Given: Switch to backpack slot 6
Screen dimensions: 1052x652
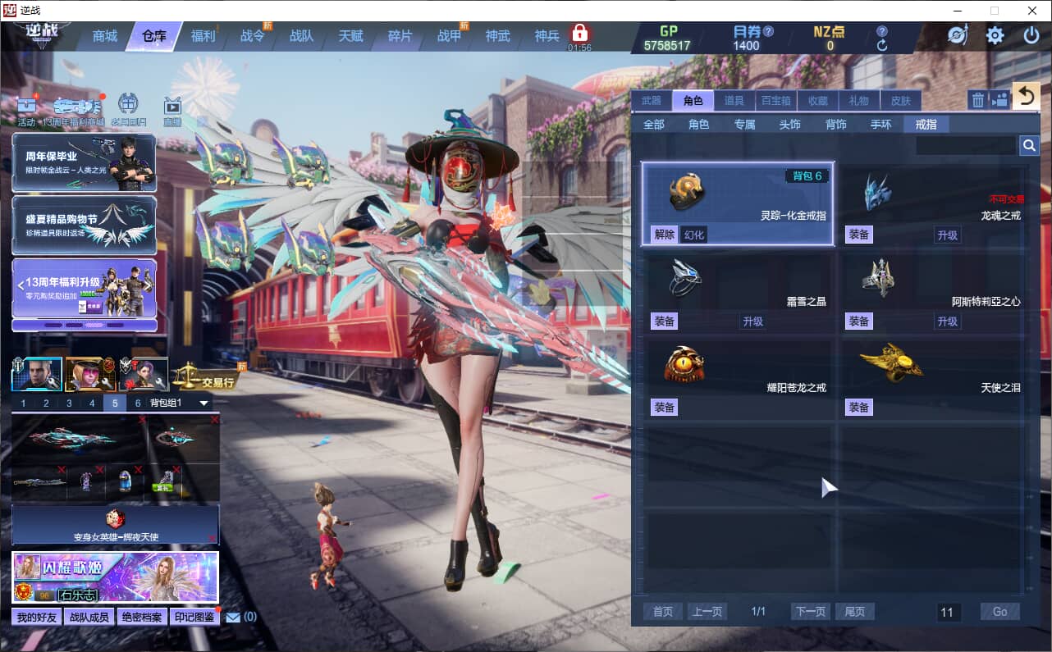Looking at the screenshot, I should click(138, 404).
